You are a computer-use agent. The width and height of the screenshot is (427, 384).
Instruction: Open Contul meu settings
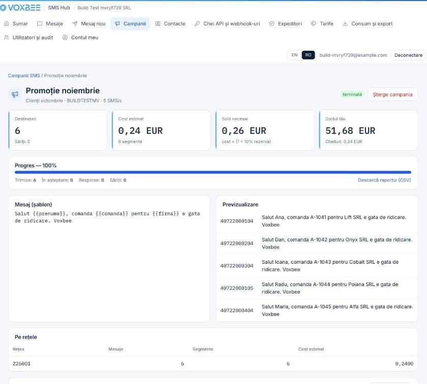pyautogui.click(x=80, y=38)
